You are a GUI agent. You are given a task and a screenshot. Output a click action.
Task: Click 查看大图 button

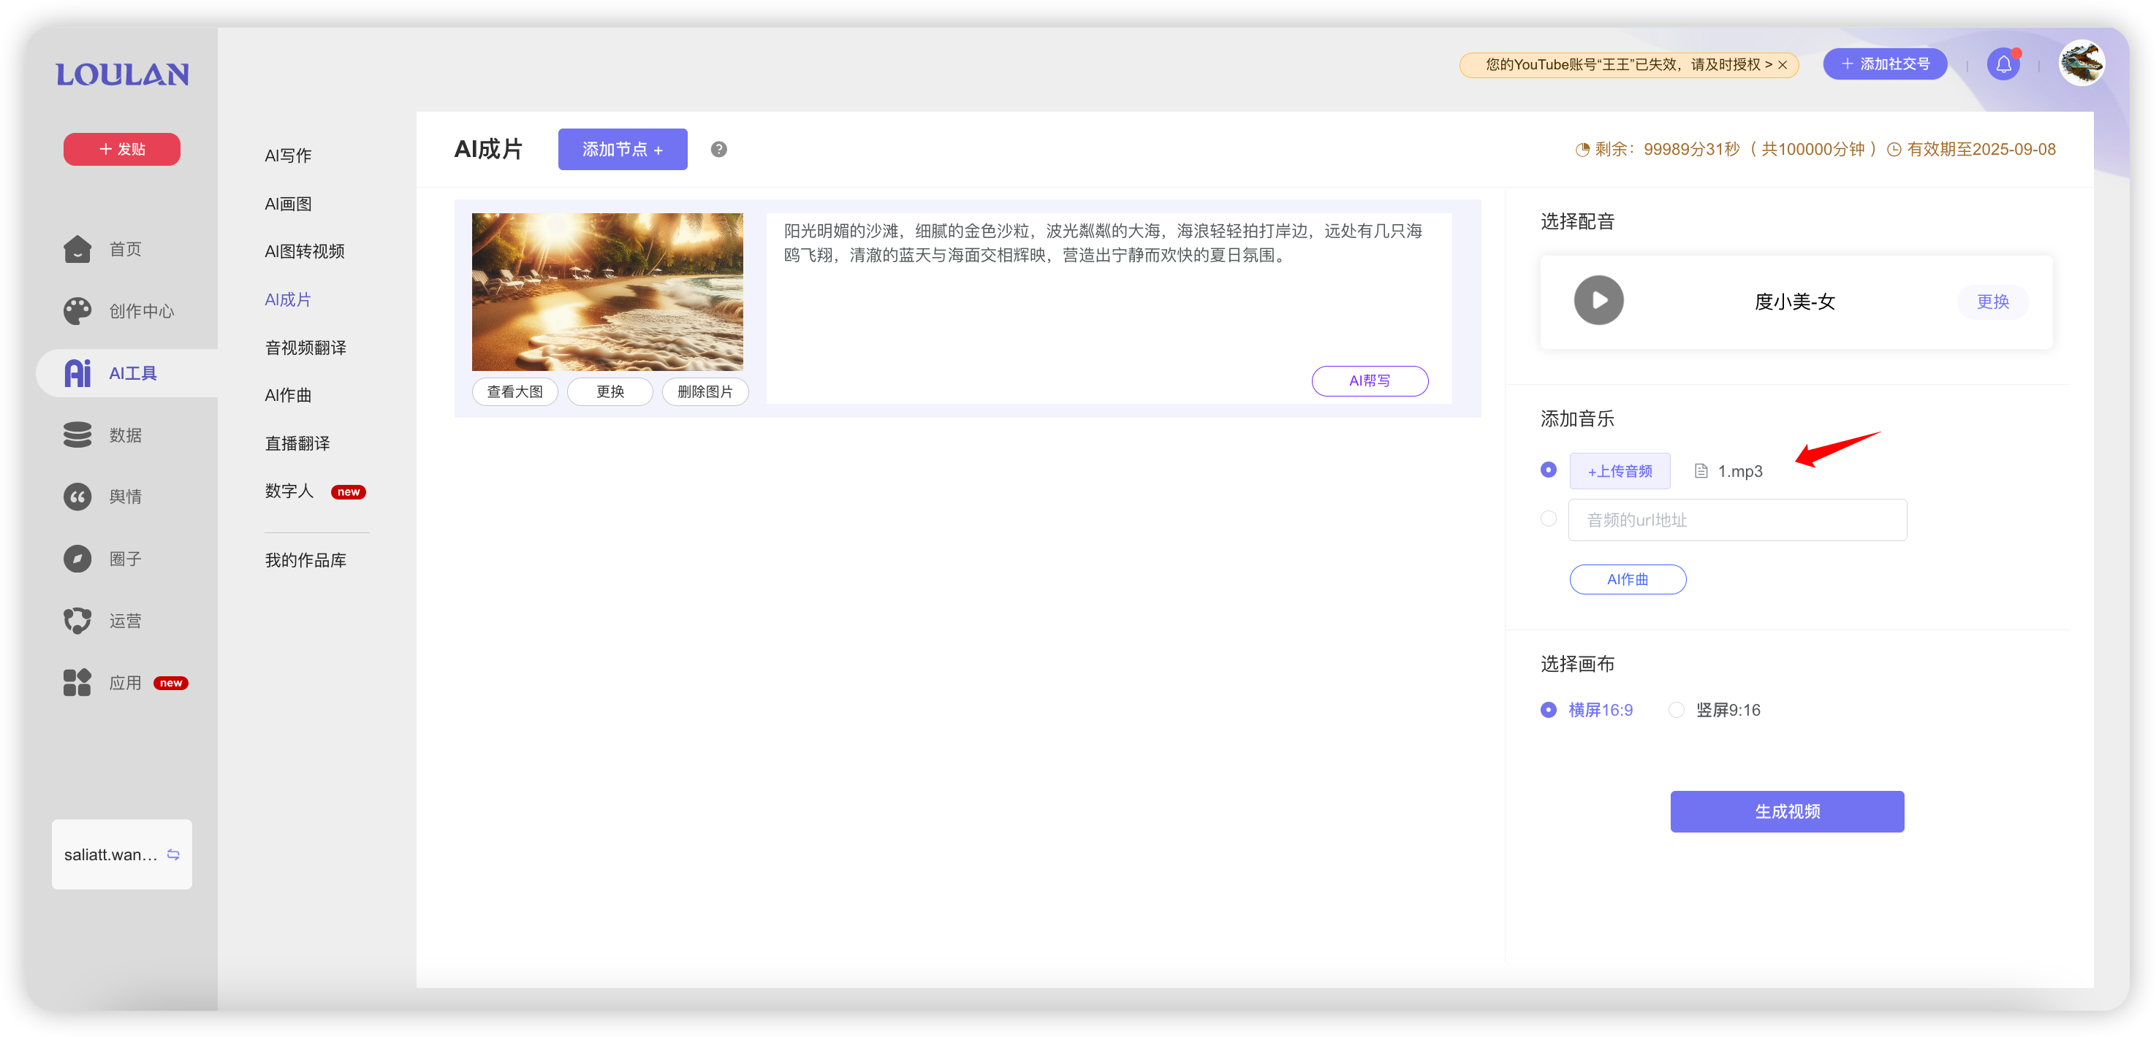515,391
